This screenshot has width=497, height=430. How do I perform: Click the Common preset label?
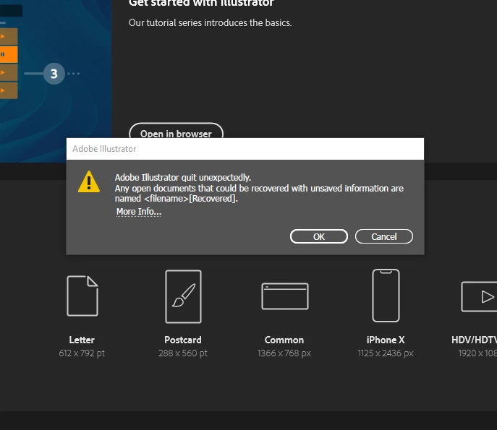(x=284, y=340)
